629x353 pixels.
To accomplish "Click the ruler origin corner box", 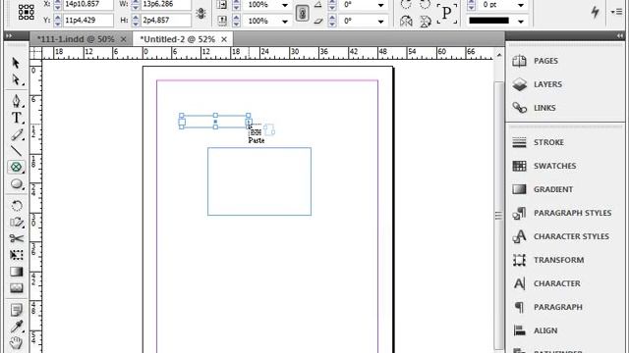I will tap(35, 53).
